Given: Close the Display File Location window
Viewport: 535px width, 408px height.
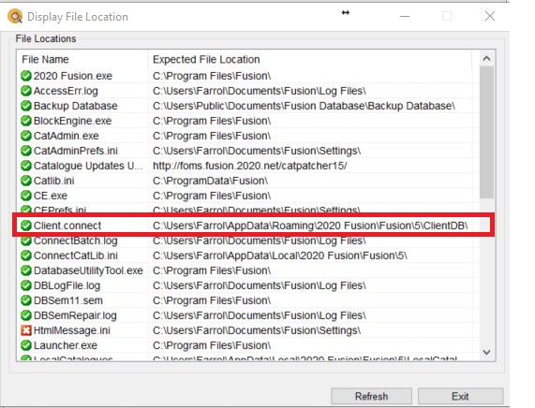Looking at the screenshot, I should coord(490,16).
